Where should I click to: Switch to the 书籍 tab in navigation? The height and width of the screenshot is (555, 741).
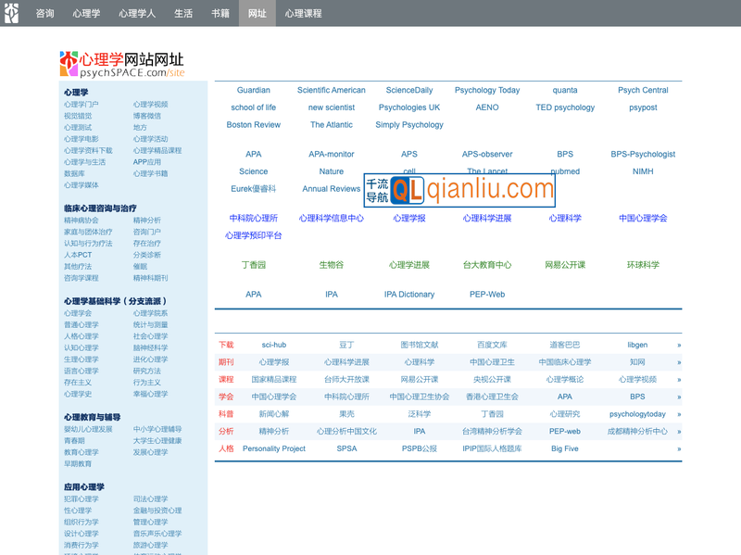click(220, 14)
